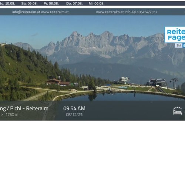Click the 1760 m altitude label
This screenshot has width=185, height=185.
[12, 115]
